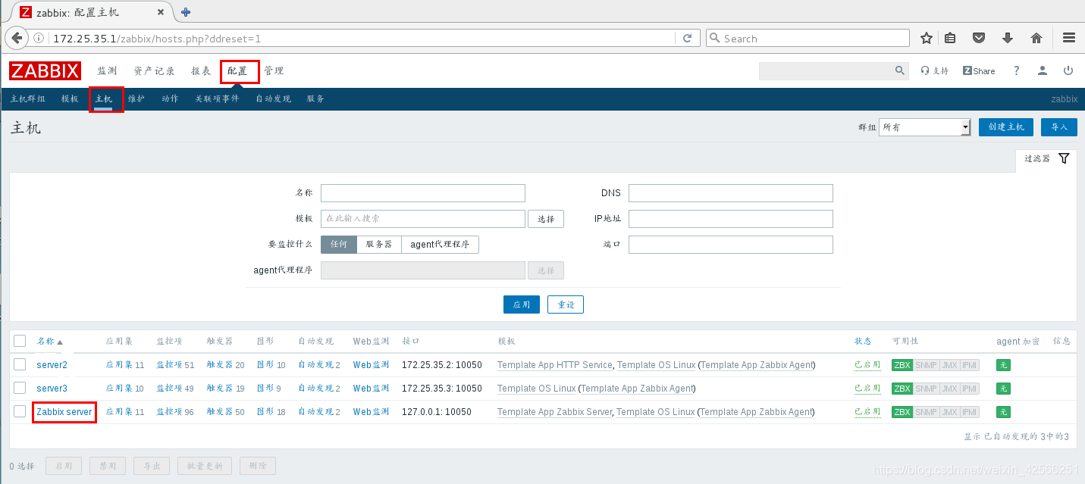Screen dimensions: 1085x484
Task: Select the 任何 monitoring option
Action: 339,244
